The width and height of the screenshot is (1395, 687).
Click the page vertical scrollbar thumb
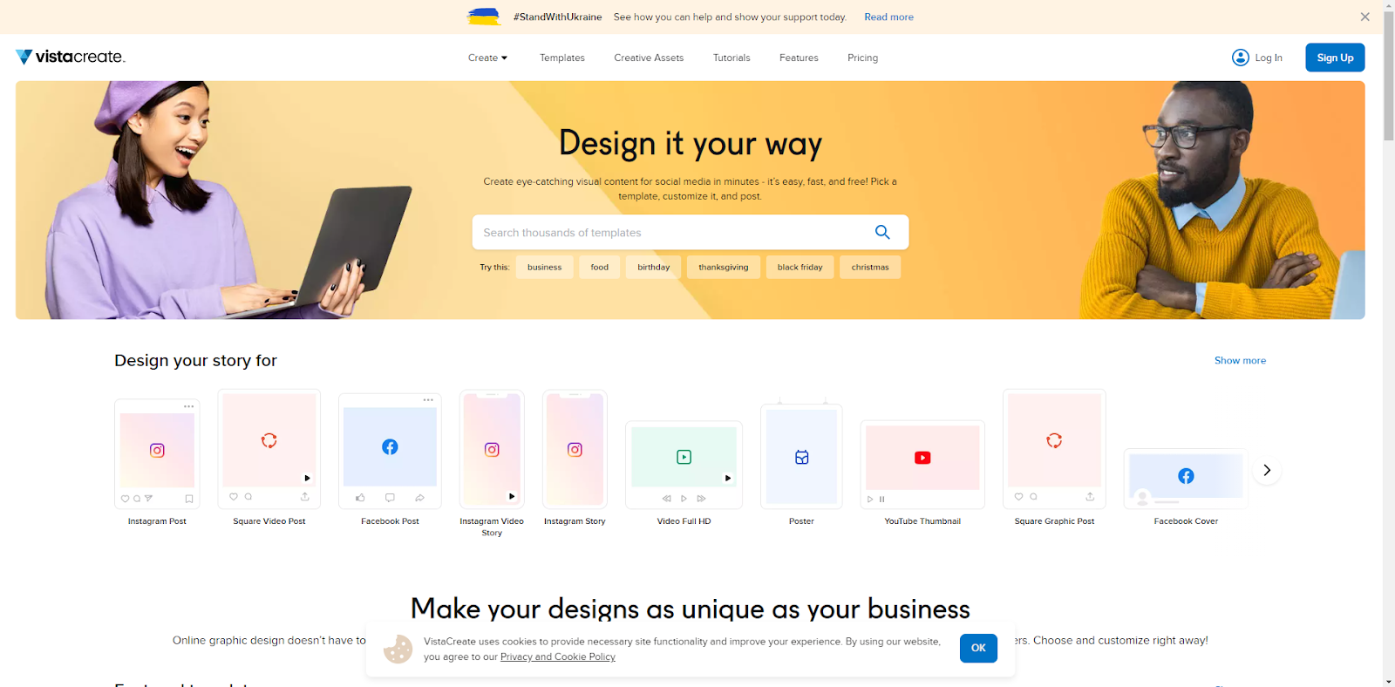(x=1388, y=77)
